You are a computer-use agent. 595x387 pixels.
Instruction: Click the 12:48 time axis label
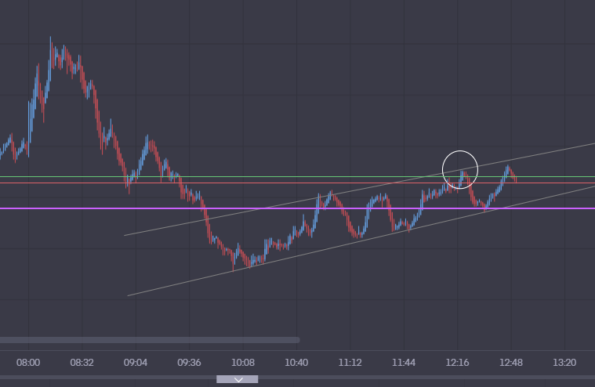[511, 363]
